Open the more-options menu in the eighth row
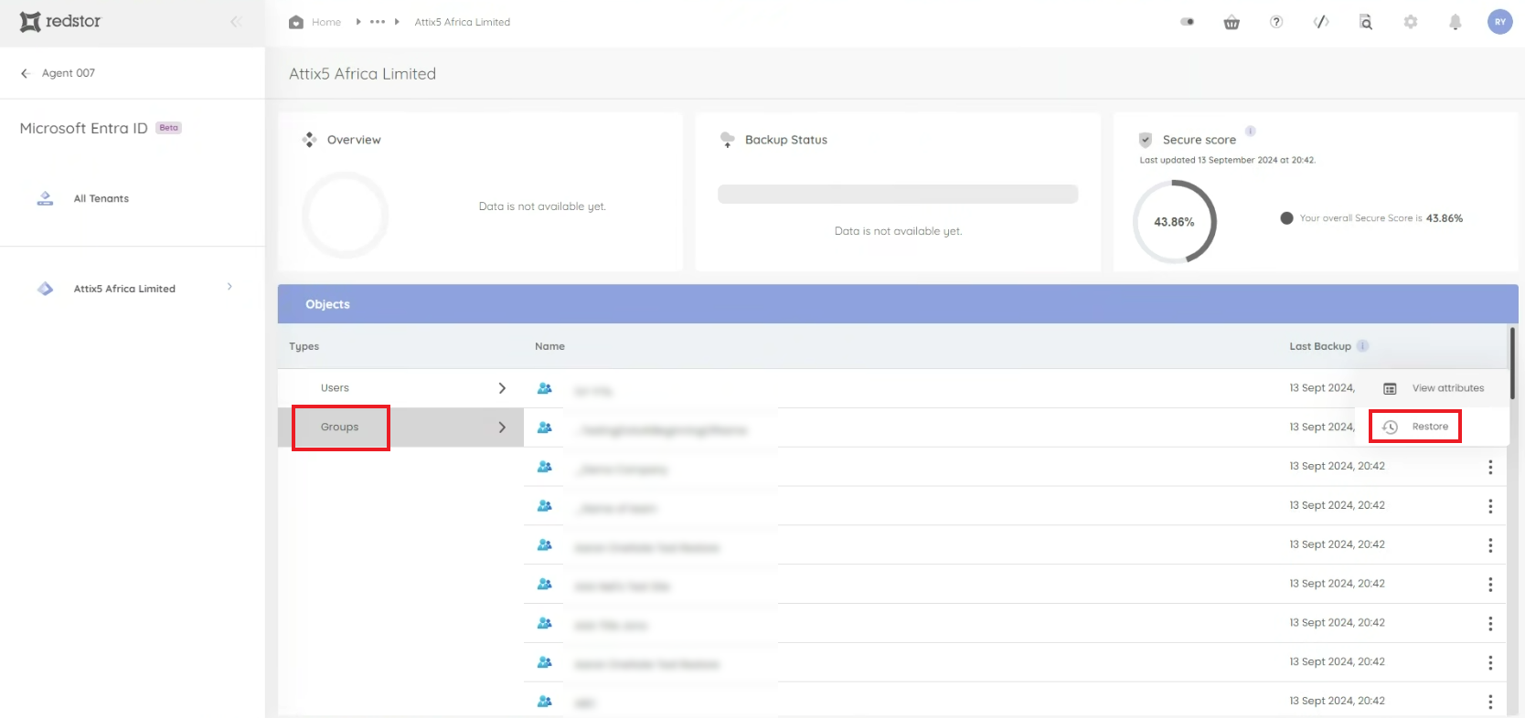Viewport: 1525px width, 718px height. tap(1490, 662)
